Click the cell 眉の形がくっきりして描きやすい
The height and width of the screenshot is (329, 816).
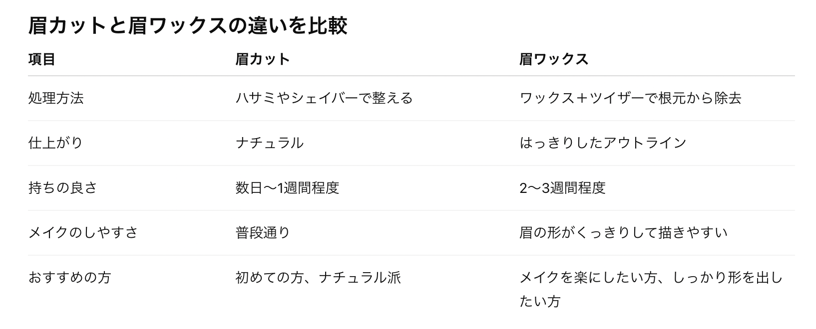(623, 232)
